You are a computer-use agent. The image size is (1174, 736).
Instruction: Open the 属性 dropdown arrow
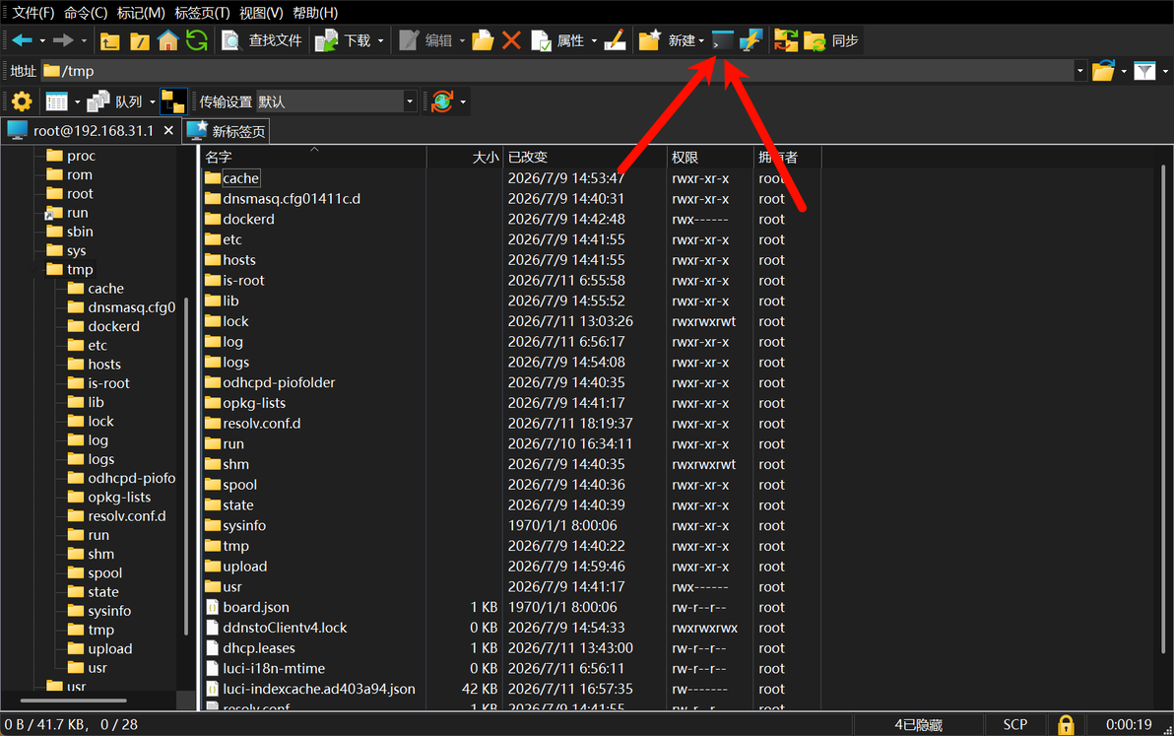pyautogui.click(x=594, y=40)
